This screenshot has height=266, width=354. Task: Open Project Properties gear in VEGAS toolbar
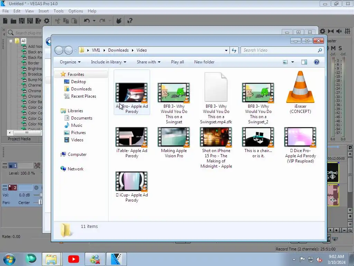pos(47,21)
